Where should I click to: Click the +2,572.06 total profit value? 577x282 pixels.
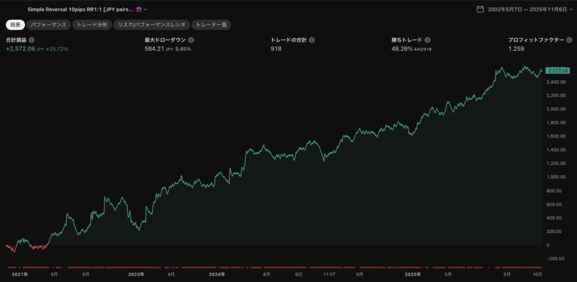click(20, 49)
